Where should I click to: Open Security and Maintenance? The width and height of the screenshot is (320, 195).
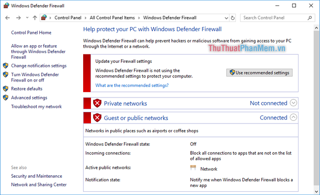click(x=37, y=176)
